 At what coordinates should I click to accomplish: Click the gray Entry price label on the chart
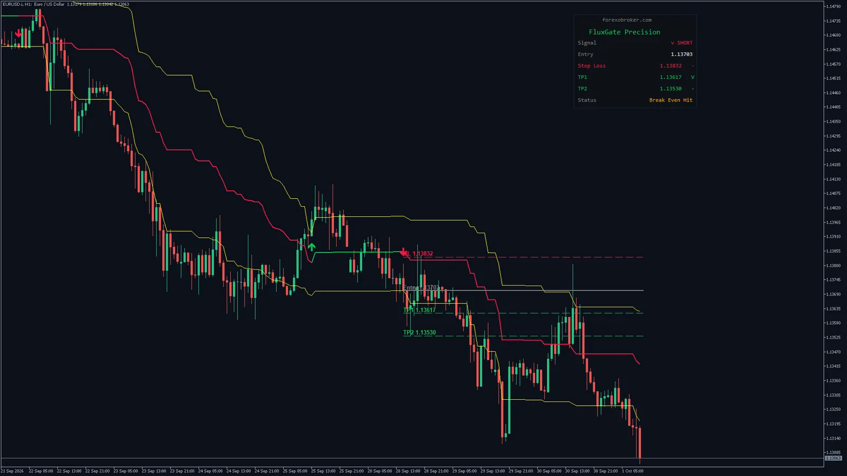point(421,288)
